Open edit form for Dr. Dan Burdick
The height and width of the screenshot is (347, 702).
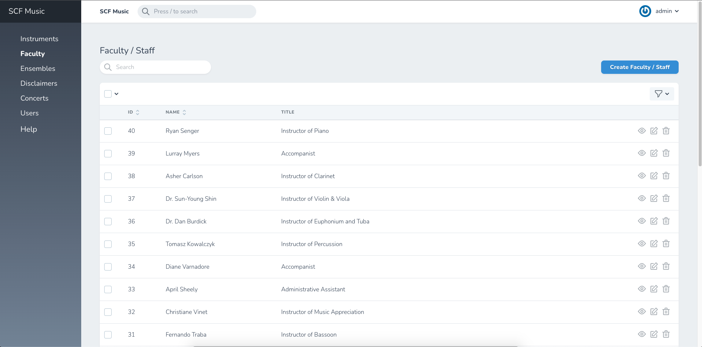click(x=654, y=221)
